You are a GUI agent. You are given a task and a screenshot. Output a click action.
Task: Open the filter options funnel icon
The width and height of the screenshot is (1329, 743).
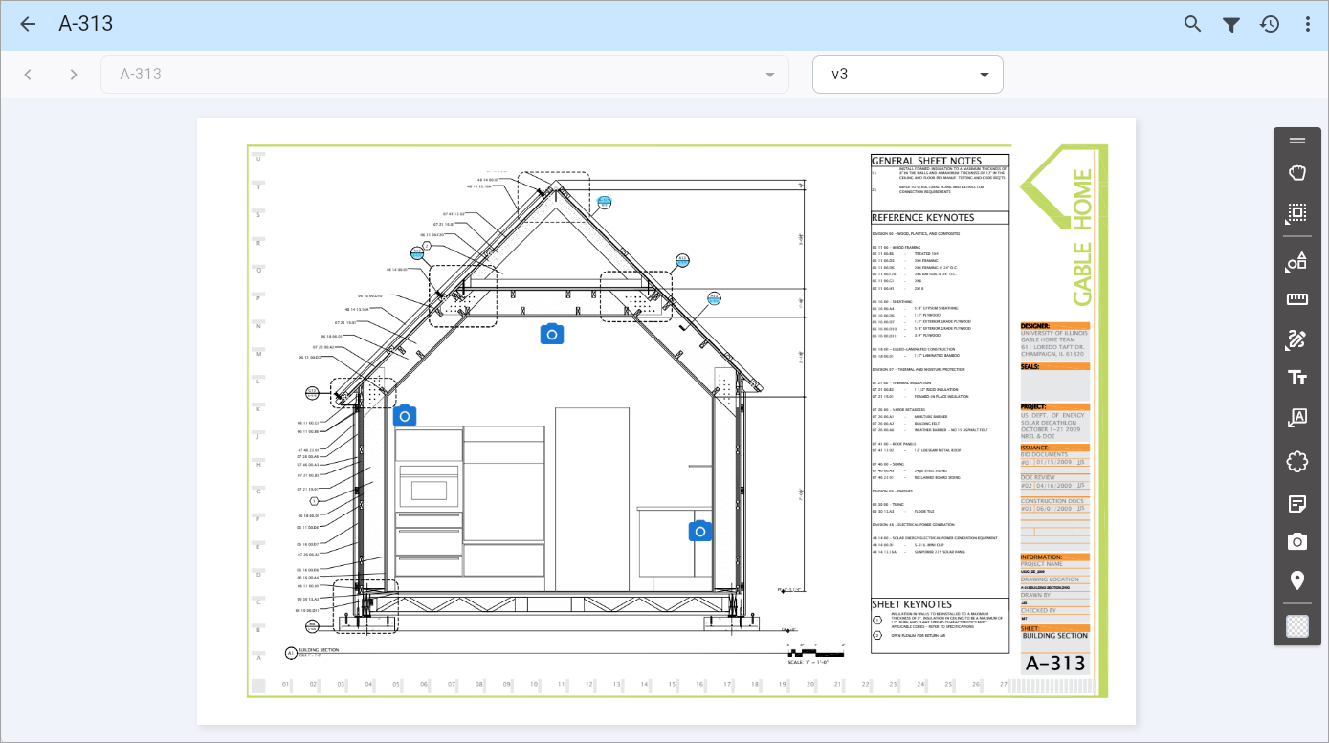[1231, 24]
